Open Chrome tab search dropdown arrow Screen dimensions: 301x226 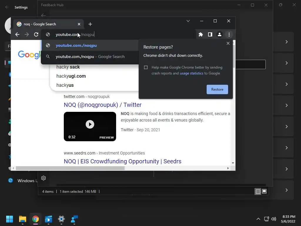[188, 21]
